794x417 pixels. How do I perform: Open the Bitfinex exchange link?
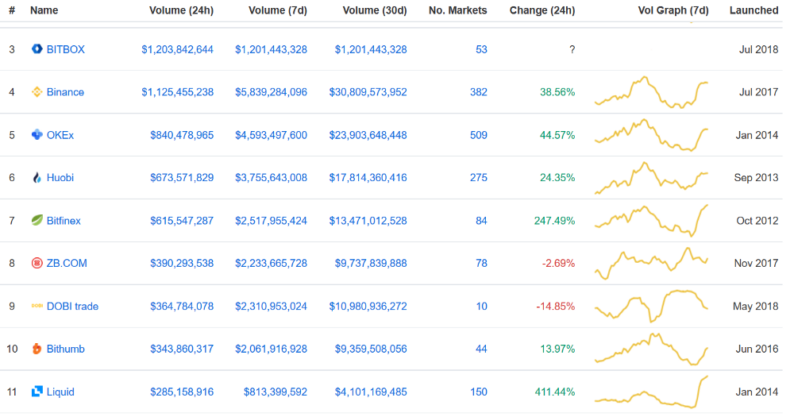(64, 221)
